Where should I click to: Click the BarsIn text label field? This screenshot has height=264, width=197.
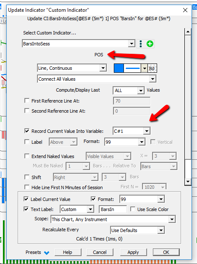click(x=113, y=209)
